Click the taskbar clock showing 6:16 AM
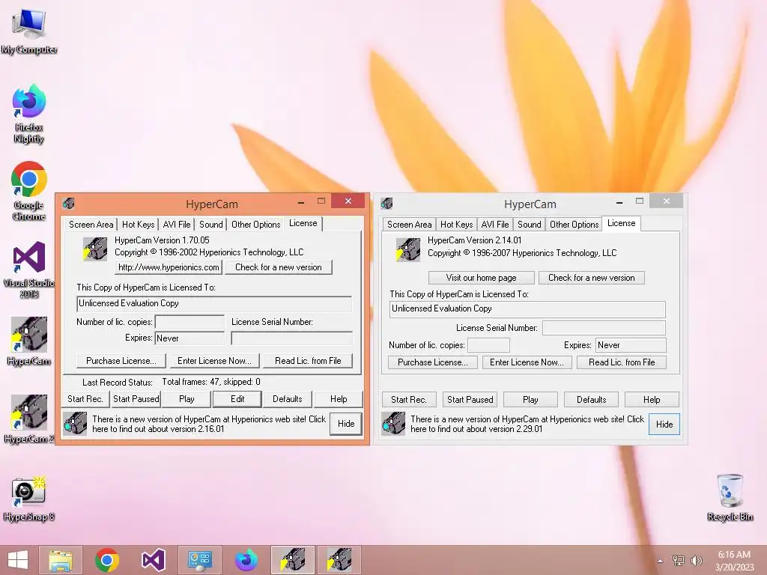The height and width of the screenshot is (575, 767). (734, 561)
